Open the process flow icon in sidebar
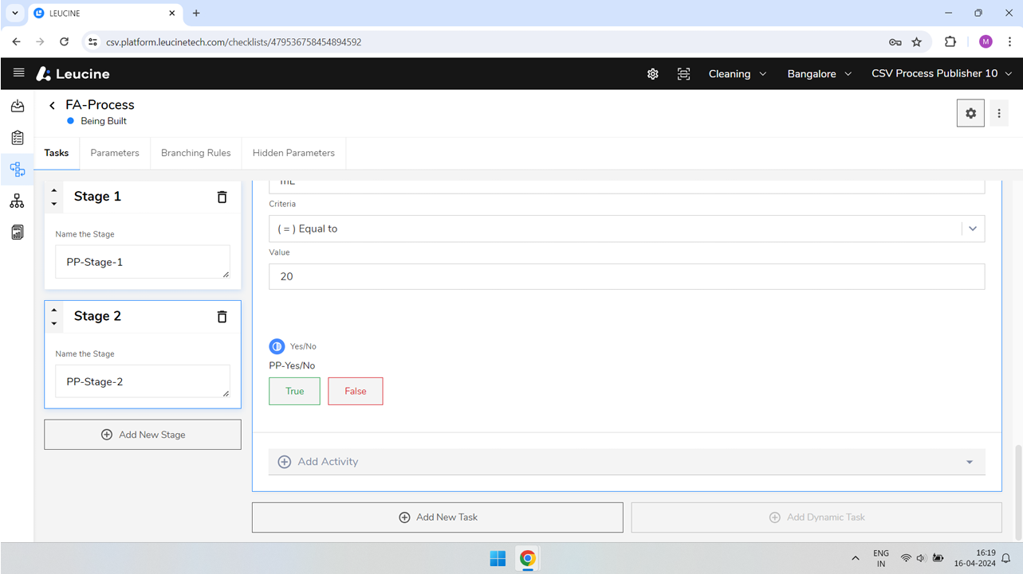 pos(18,169)
